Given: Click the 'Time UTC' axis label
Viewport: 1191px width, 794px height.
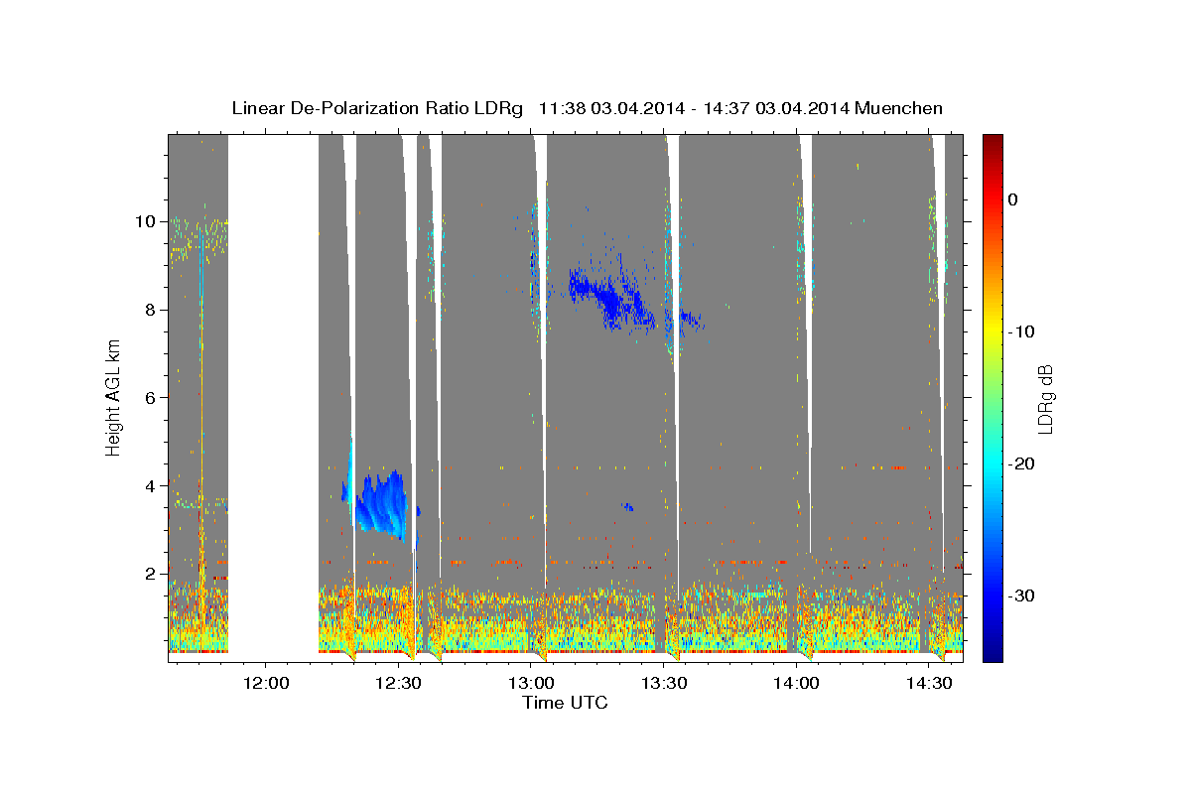Looking at the screenshot, I should point(565,703).
